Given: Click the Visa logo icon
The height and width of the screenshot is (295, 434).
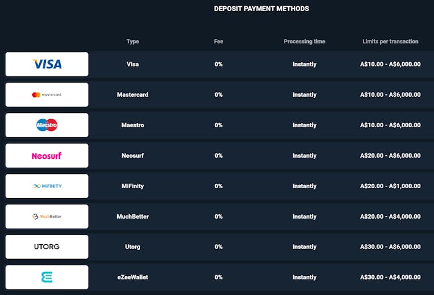Looking at the screenshot, I should coord(47,64).
